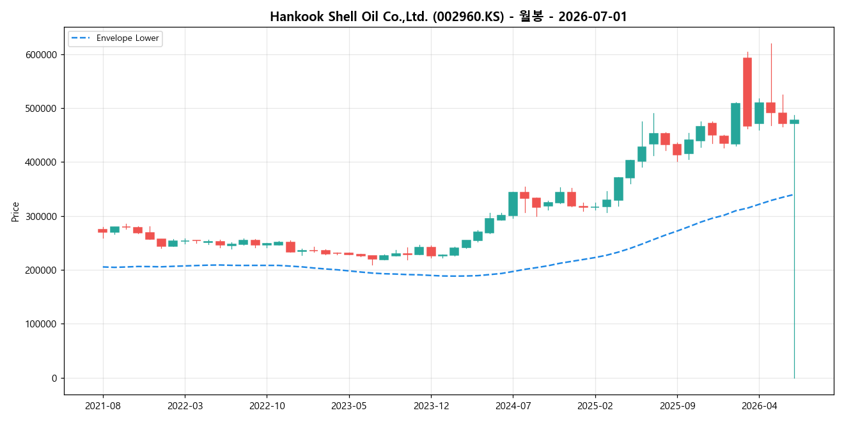Click the Envelope Lower legend label
The width and height of the screenshot is (844, 422).
(x=128, y=38)
